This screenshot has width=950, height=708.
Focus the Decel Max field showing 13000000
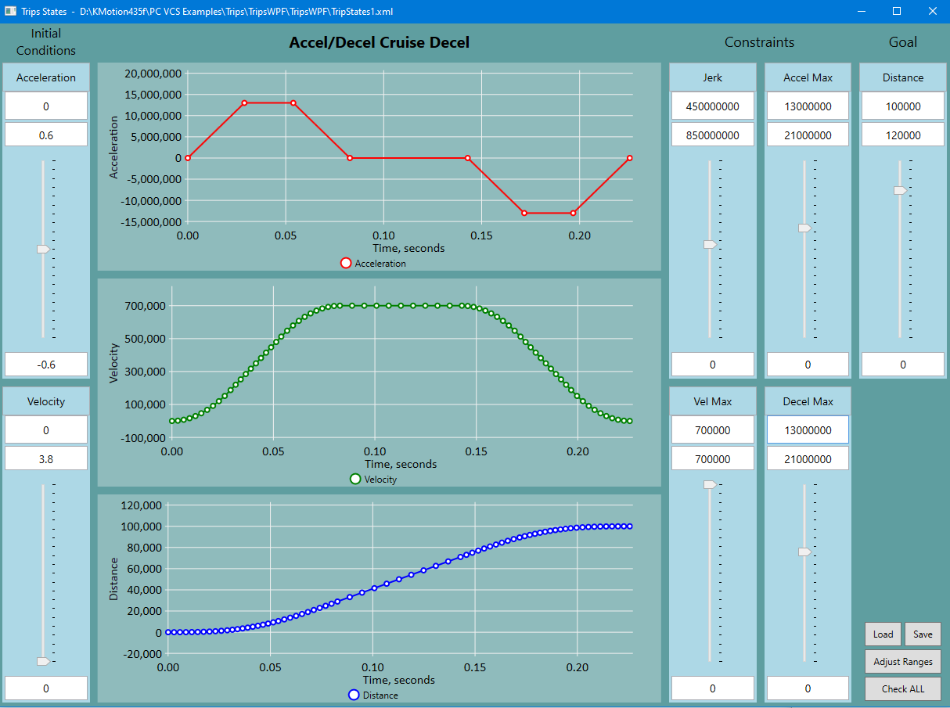tap(808, 430)
